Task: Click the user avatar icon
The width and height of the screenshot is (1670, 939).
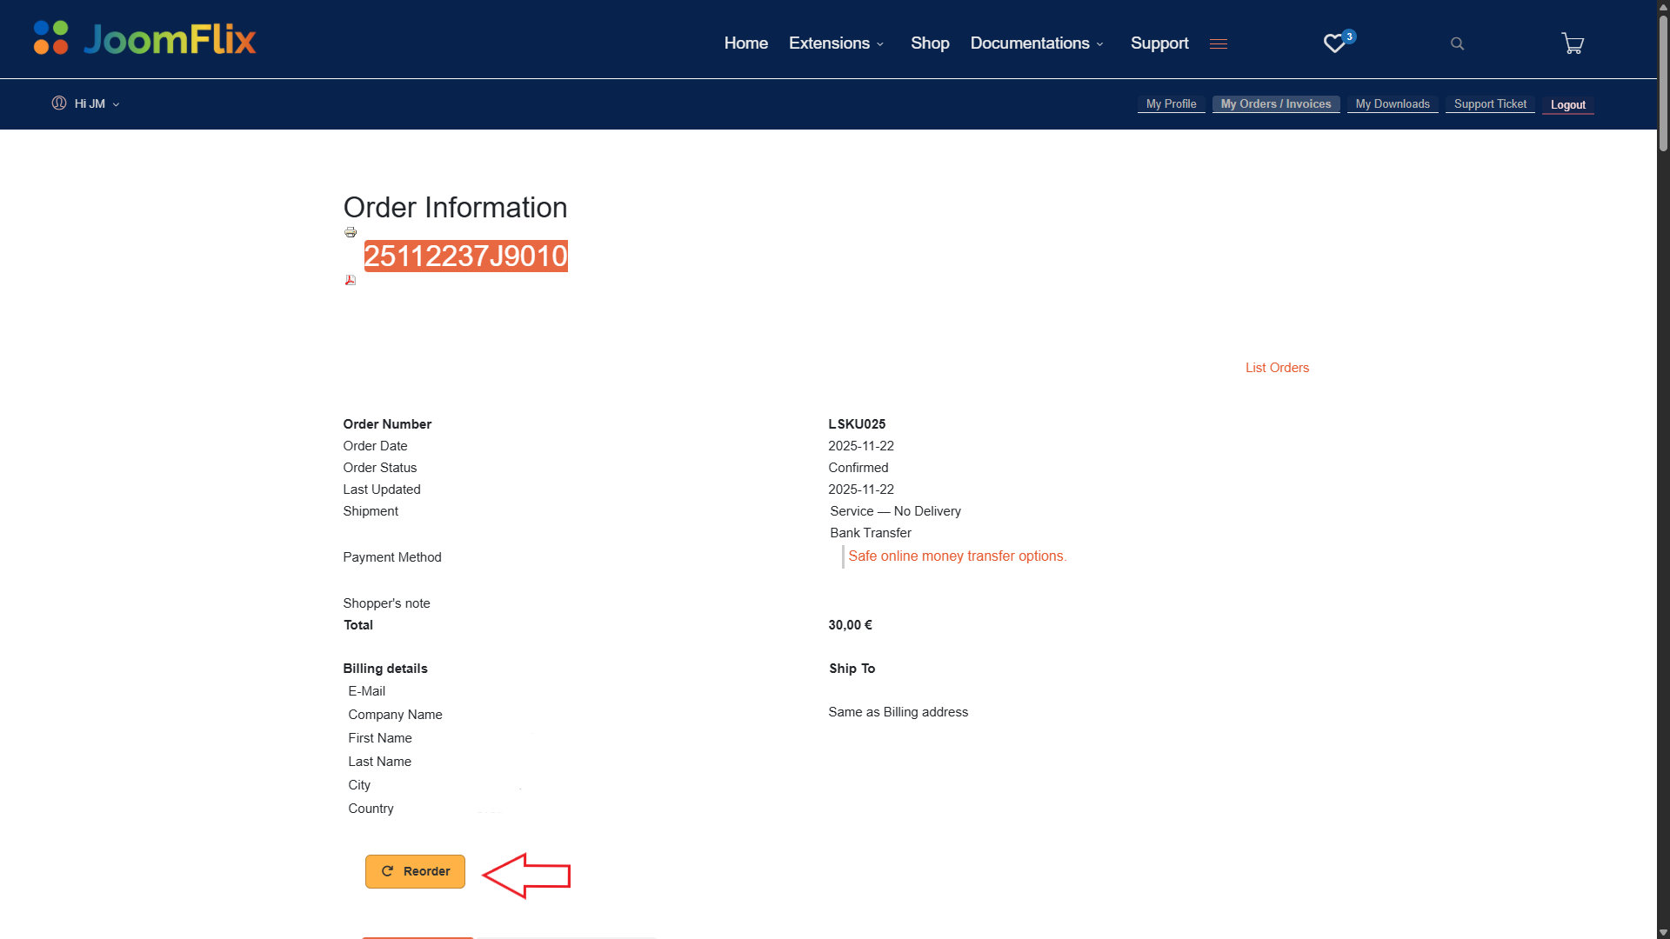Action: pyautogui.click(x=59, y=103)
